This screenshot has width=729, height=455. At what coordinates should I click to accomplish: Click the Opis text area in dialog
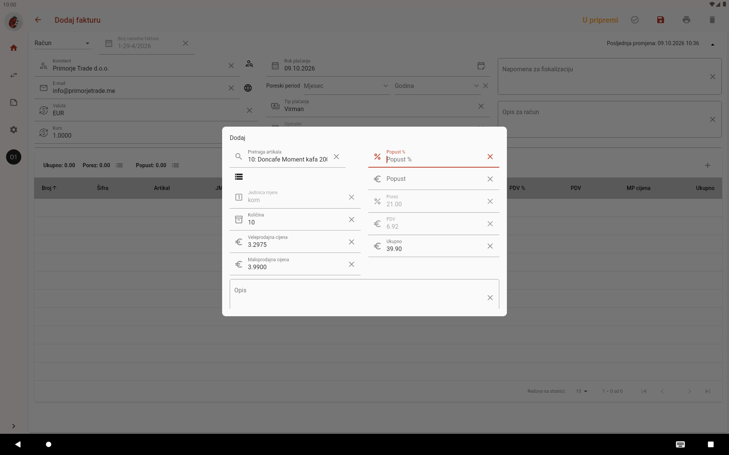click(x=364, y=294)
